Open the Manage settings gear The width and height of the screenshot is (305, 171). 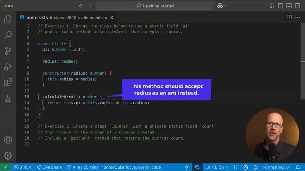point(8,155)
